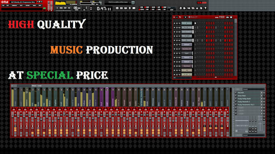Viewport: 275px width, 154px height.
Task: Adjust the main volume slider in title panel
Action: [x=49, y=6]
